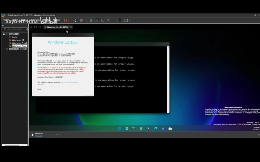Collapse the 我的计算机 tree node
260x162 pixels.
tap(4, 34)
